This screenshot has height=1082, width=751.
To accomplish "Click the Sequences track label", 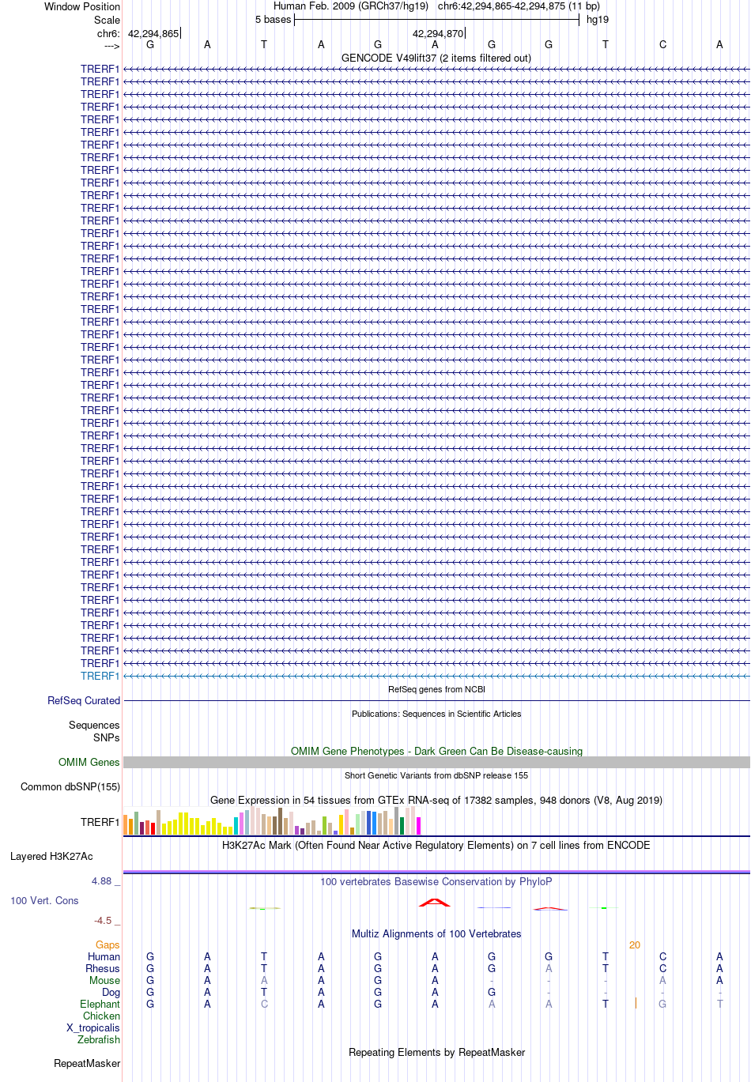I will pyautogui.click(x=94, y=725).
